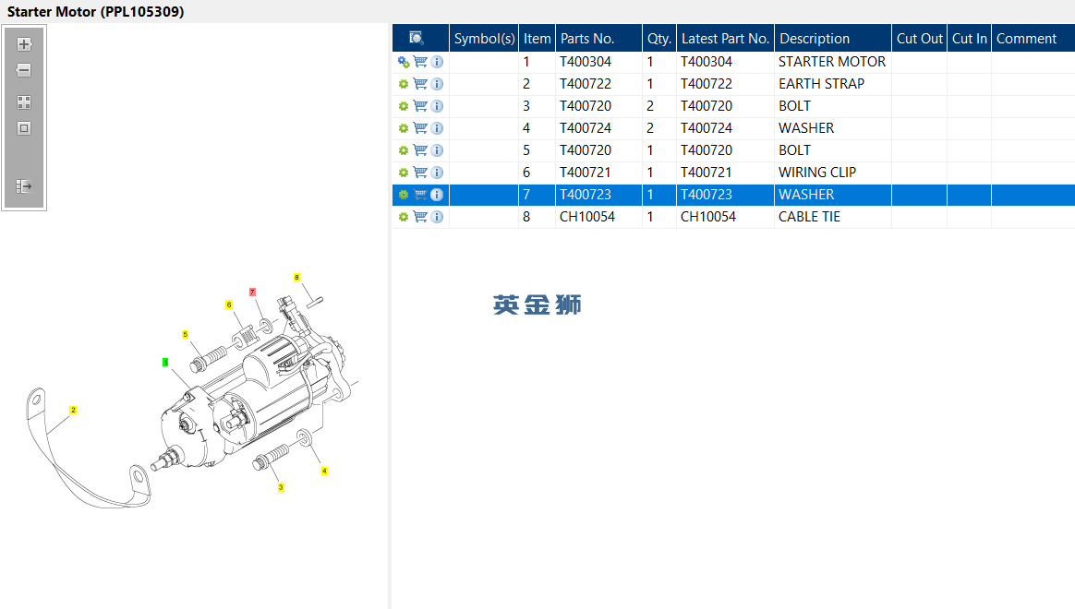Click WASHER description in item 4 row
This screenshot has width=1075, height=609.
tap(806, 128)
